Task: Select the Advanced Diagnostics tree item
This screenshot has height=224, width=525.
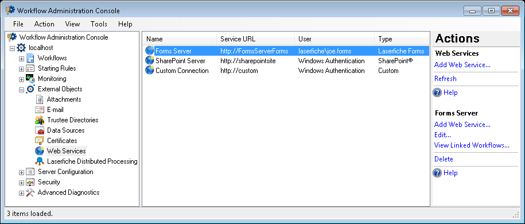Action: pyautogui.click(x=68, y=192)
